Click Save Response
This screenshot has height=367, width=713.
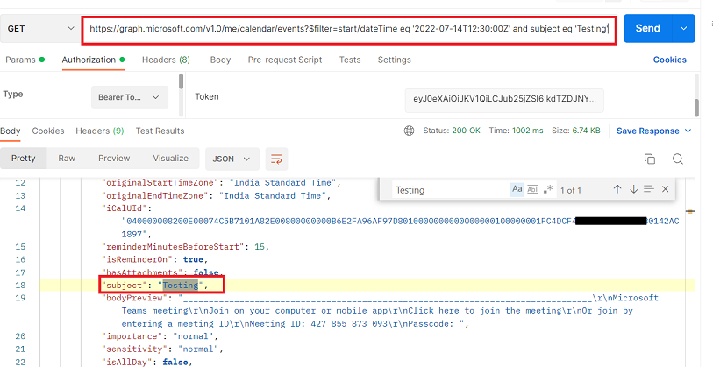[x=647, y=131]
